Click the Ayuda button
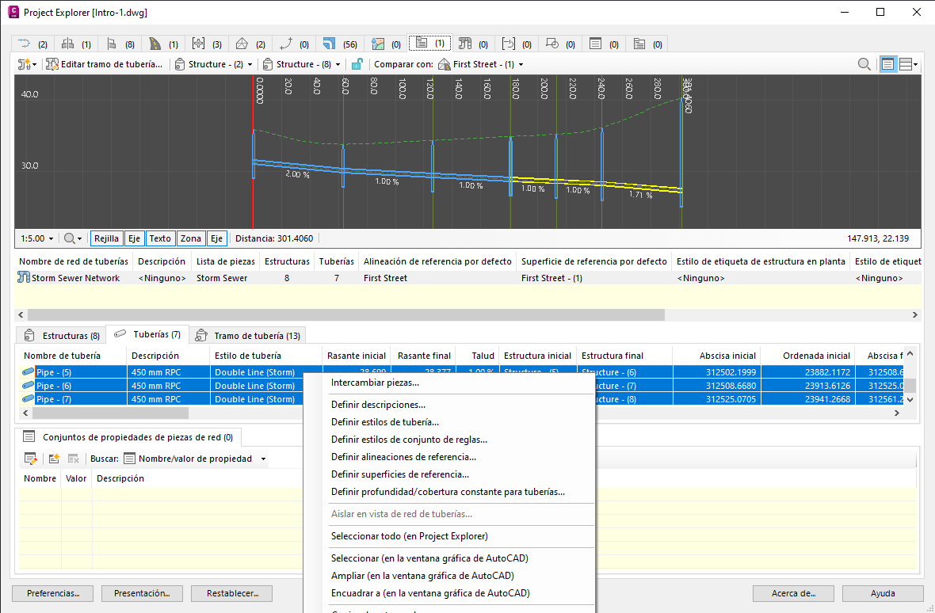Image resolution: width=935 pixels, height=613 pixels. (883, 593)
